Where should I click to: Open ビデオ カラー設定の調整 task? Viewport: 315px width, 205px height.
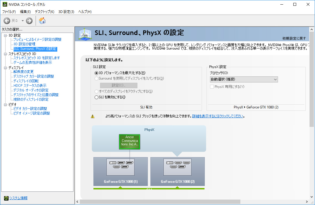click(30, 108)
